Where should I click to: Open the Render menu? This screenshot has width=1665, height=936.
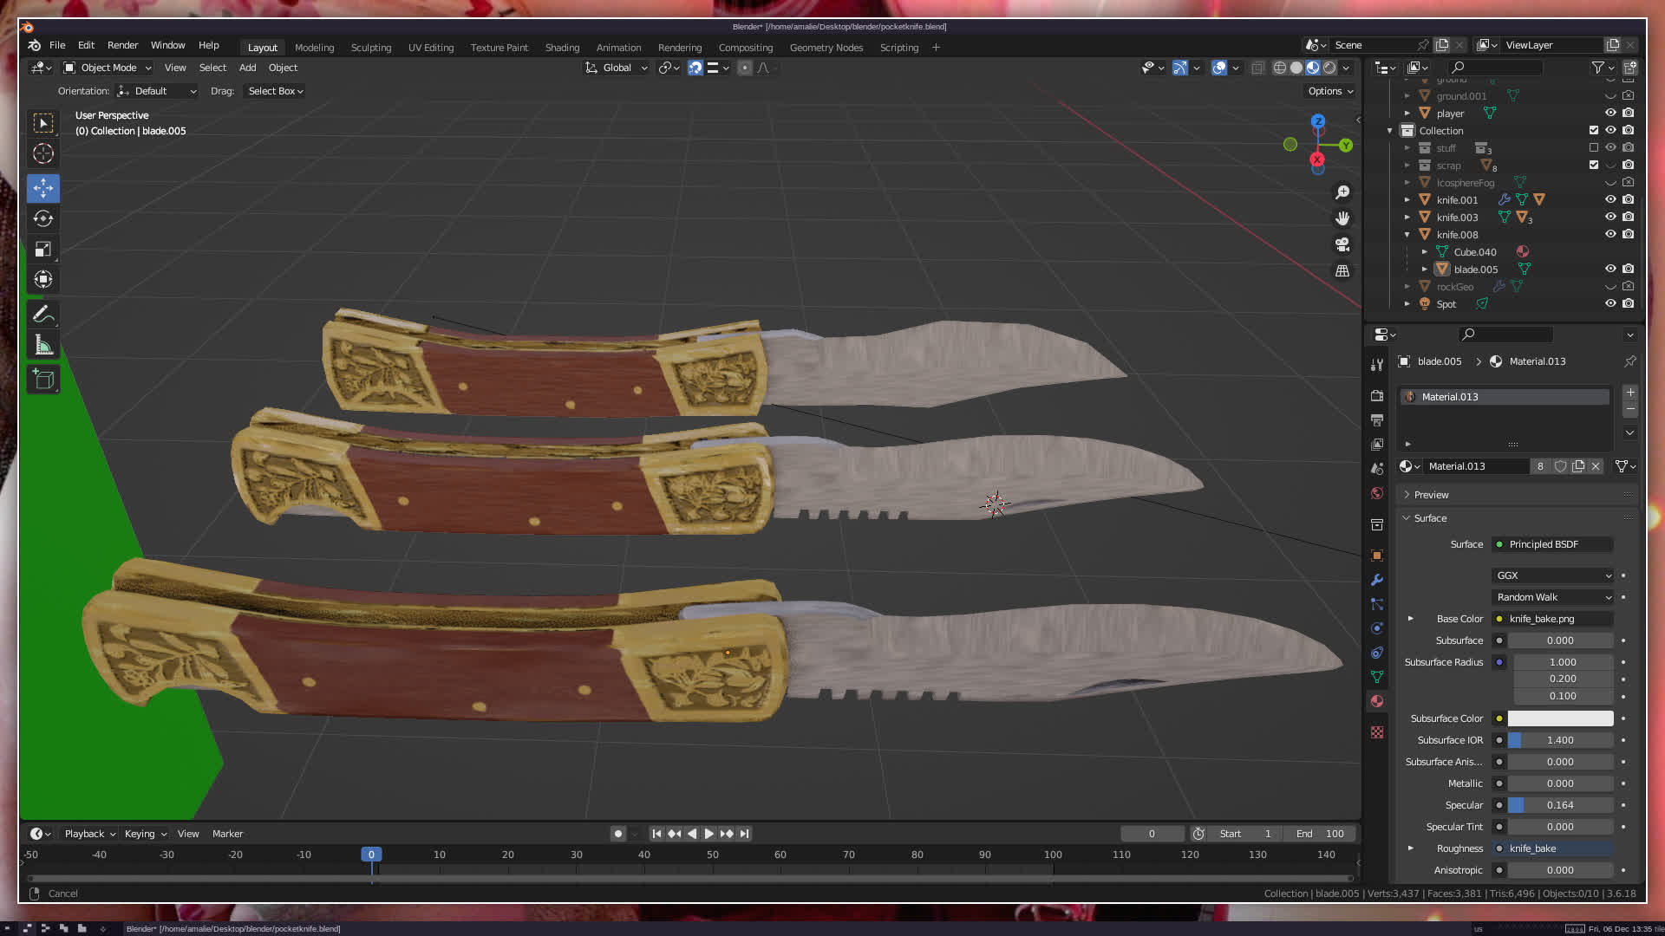click(122, 45)
